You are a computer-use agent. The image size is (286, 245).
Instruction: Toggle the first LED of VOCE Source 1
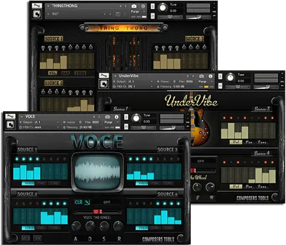coord(17,159)
